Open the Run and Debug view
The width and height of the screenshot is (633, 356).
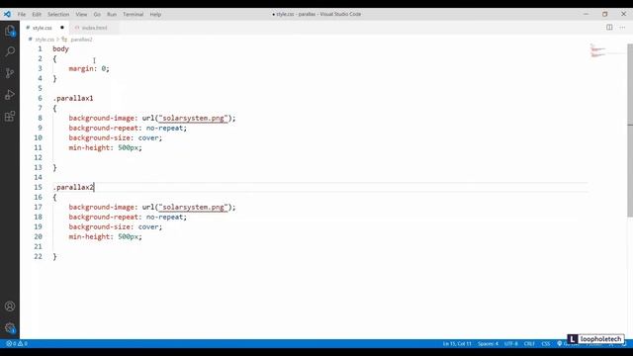tap(10, 95)
